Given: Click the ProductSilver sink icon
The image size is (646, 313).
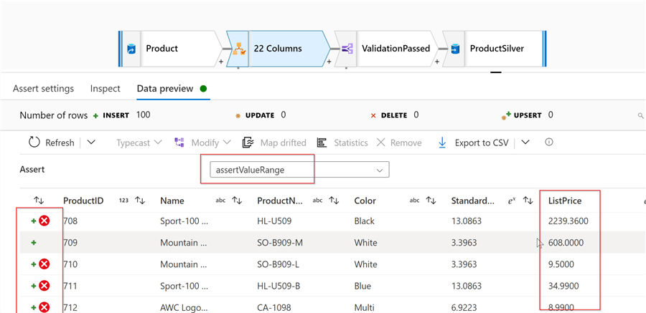Looking at the screenshot, I should pyautogui.click(x=455, y=49).
